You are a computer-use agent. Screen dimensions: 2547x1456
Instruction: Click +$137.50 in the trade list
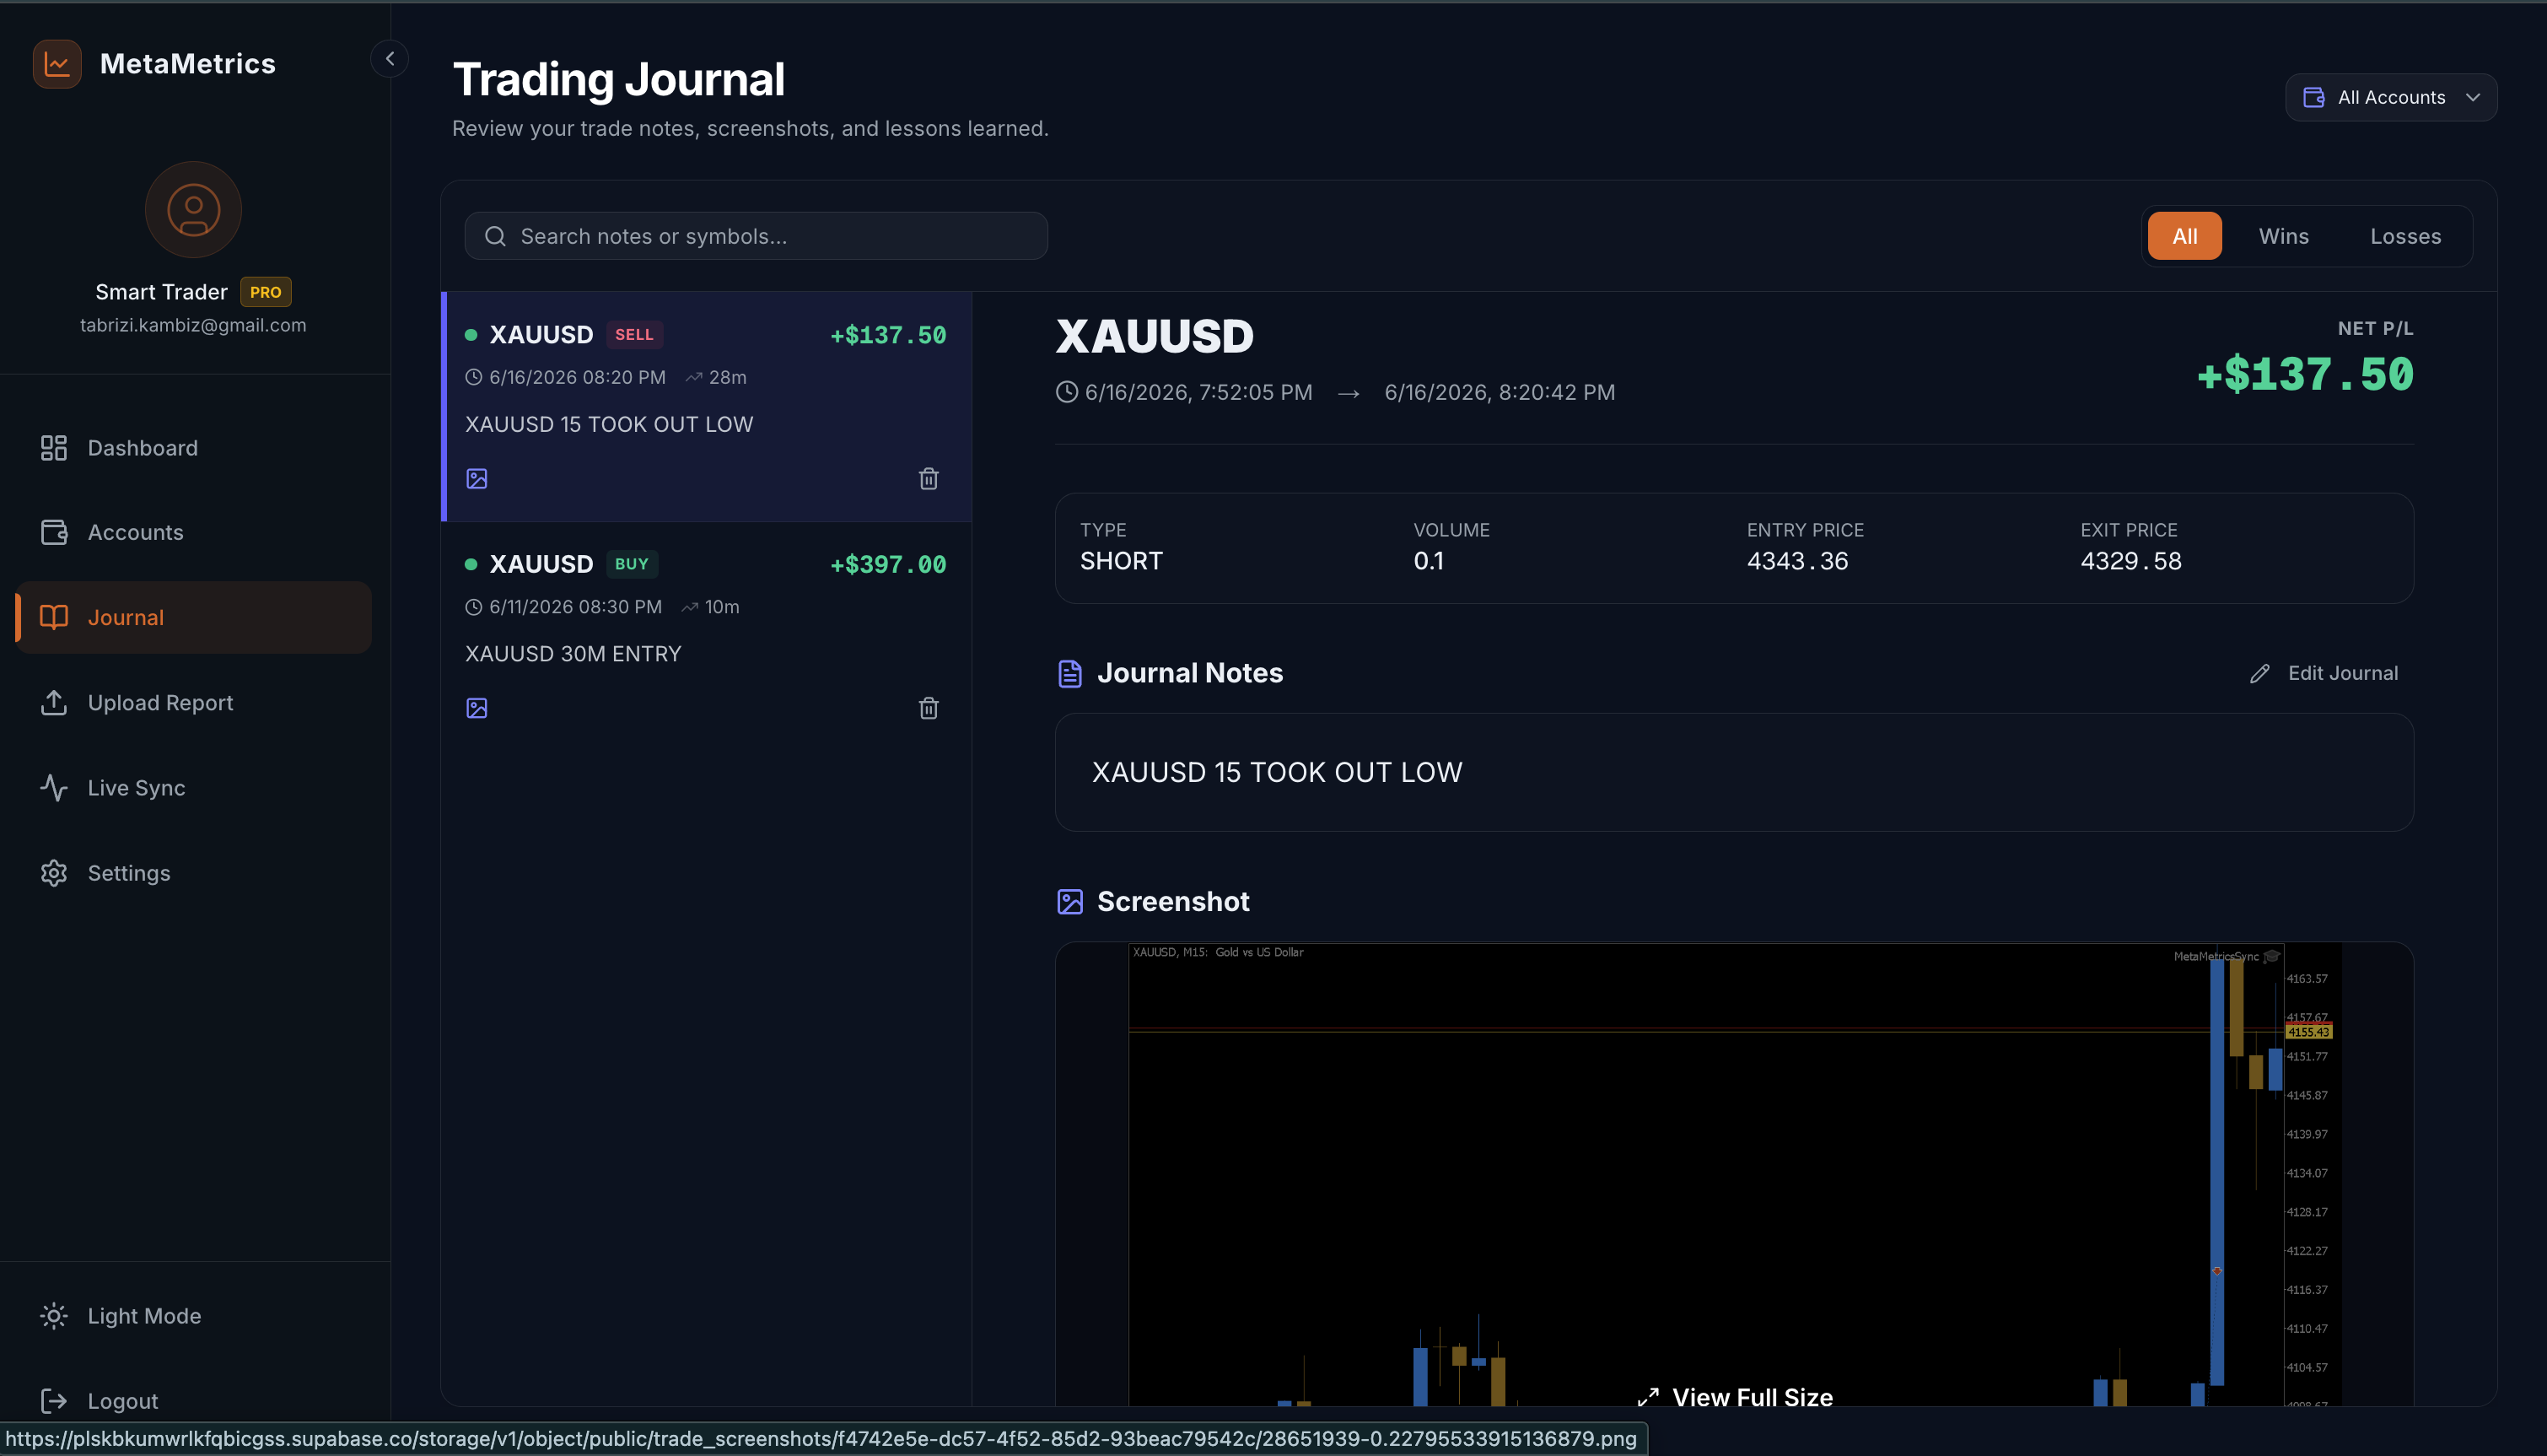tap(887, 335)
